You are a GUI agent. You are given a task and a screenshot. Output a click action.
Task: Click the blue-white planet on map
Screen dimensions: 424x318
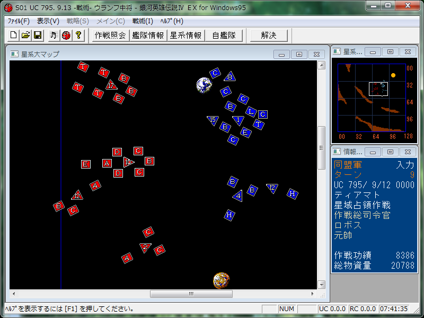pyautogui.click(x=204, y=85)
